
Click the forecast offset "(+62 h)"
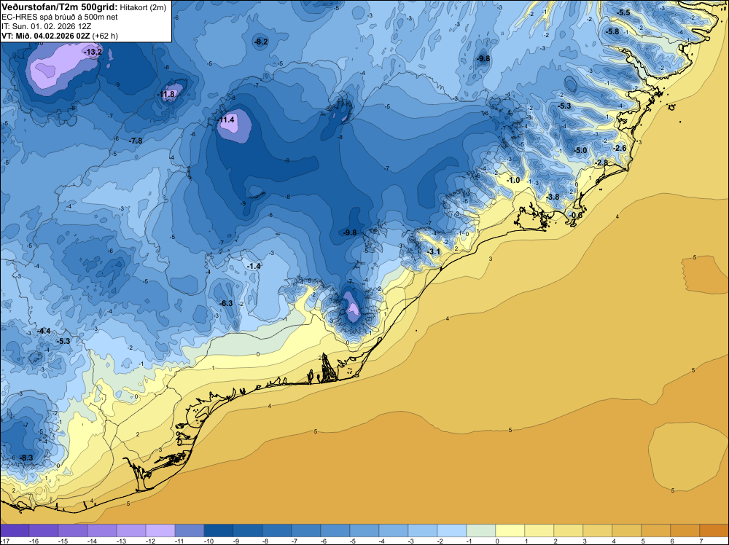[105, 36]
